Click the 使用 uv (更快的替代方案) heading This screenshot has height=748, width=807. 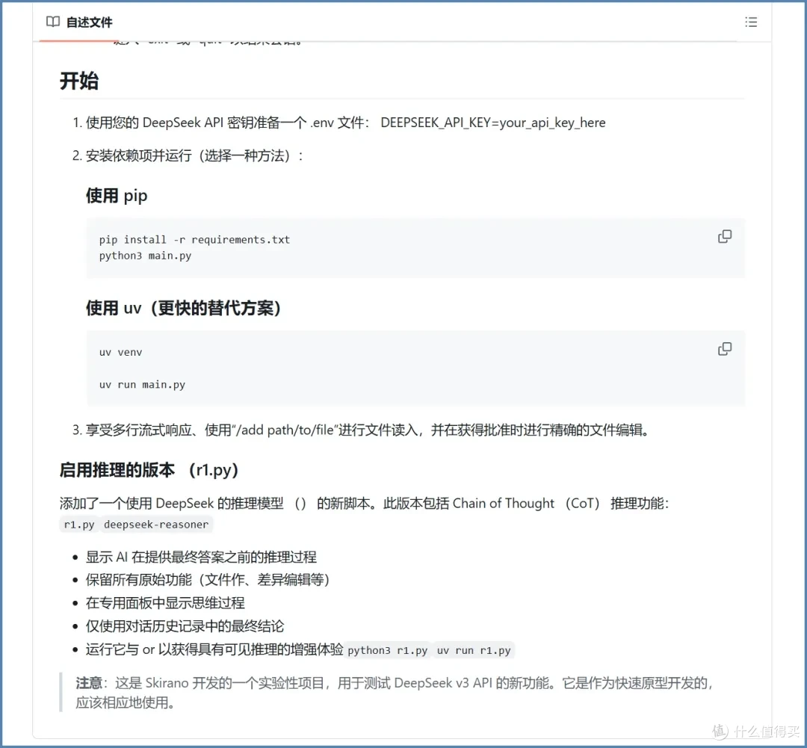click(x=184, y=308)
